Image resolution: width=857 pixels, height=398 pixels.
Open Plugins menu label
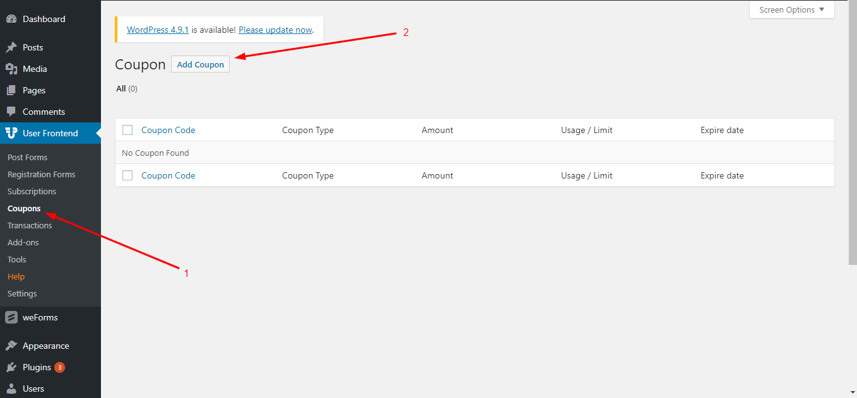37,367
